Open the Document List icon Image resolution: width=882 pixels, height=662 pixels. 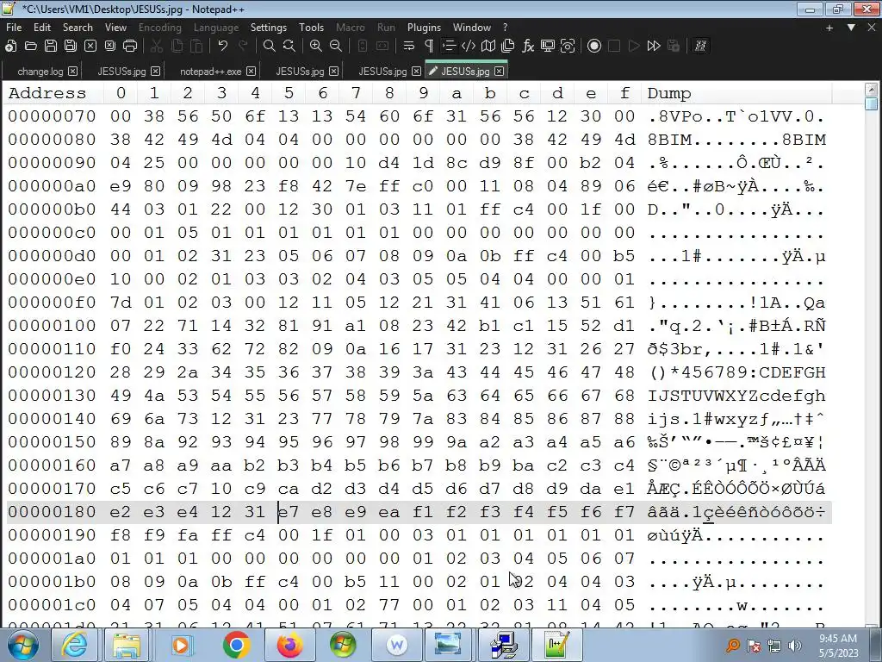click(x=508, y=47)
